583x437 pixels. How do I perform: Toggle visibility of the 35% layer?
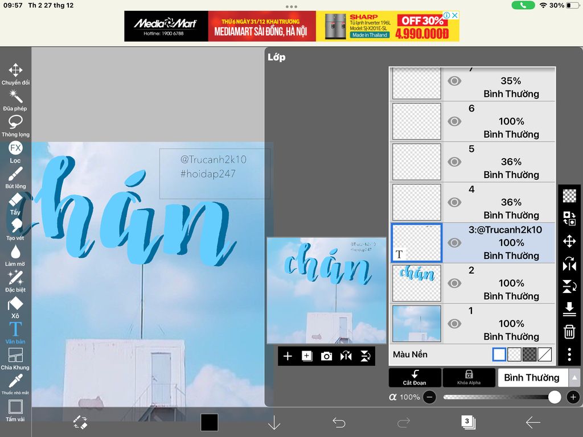coord(454,81)
